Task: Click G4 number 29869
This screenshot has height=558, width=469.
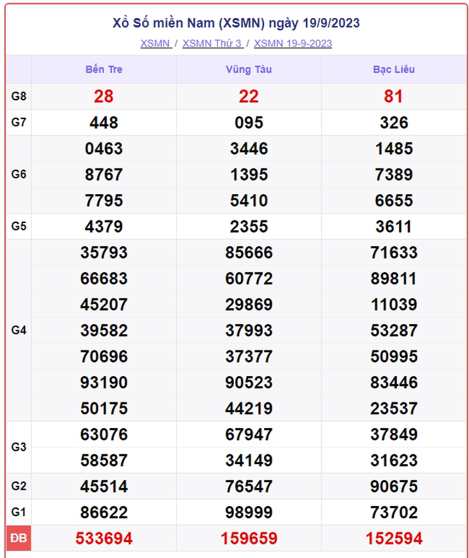Action: click(x=249, y=305)
